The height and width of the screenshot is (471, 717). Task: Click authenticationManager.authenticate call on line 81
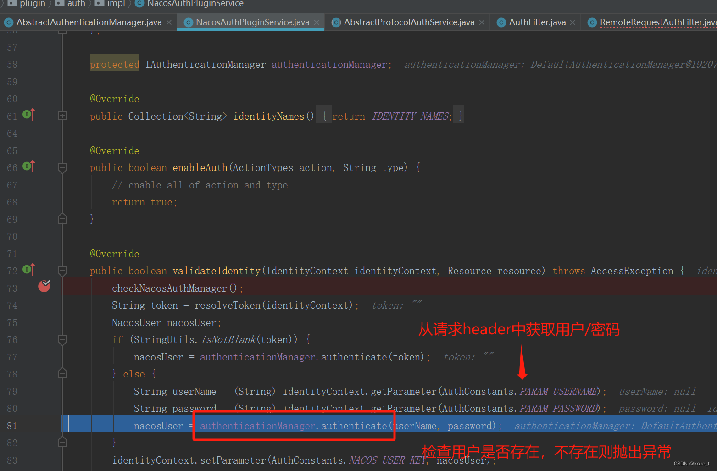click(293, 426)
